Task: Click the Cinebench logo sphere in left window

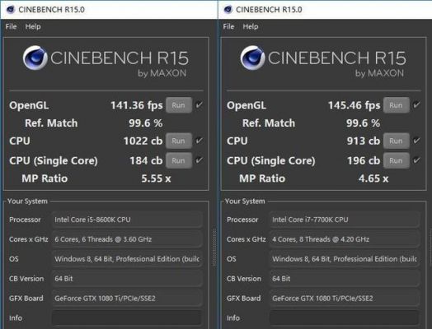Action: 35,58
